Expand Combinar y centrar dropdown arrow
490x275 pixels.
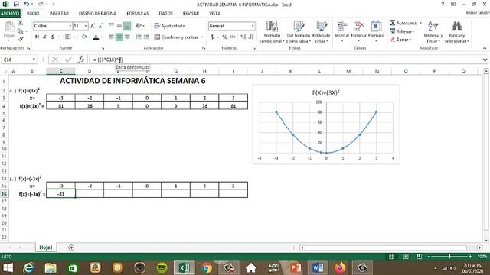[202, 37]
